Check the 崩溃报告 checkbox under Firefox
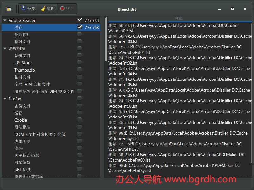 coord(79,127)
